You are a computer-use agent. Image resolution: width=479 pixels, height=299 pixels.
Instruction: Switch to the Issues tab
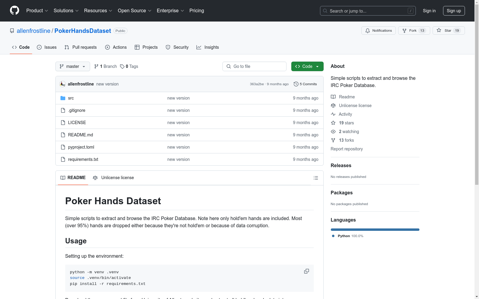tap(47, 47)
